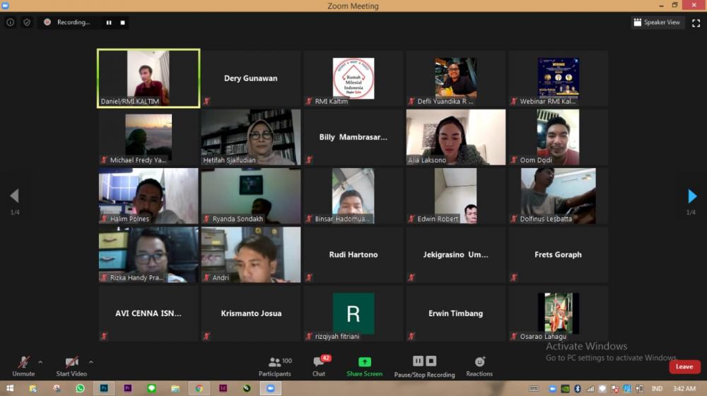Click the muted mic icon on Erwin Timbang
The width and height of the screenshot is (707, 396).
(x=411, y=336)
